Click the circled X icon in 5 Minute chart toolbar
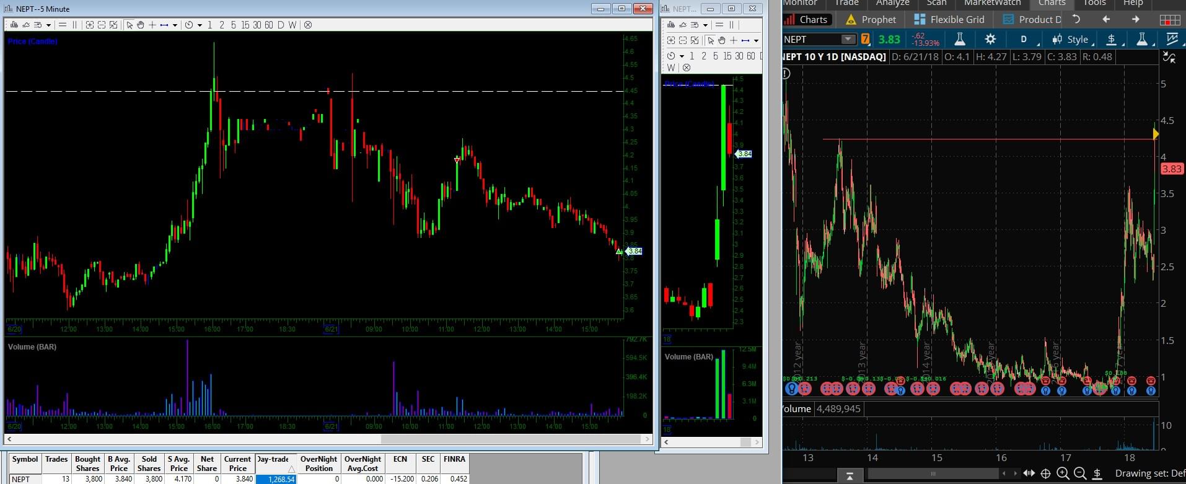Screen dimensions: 1186x484 click(308, 25)
